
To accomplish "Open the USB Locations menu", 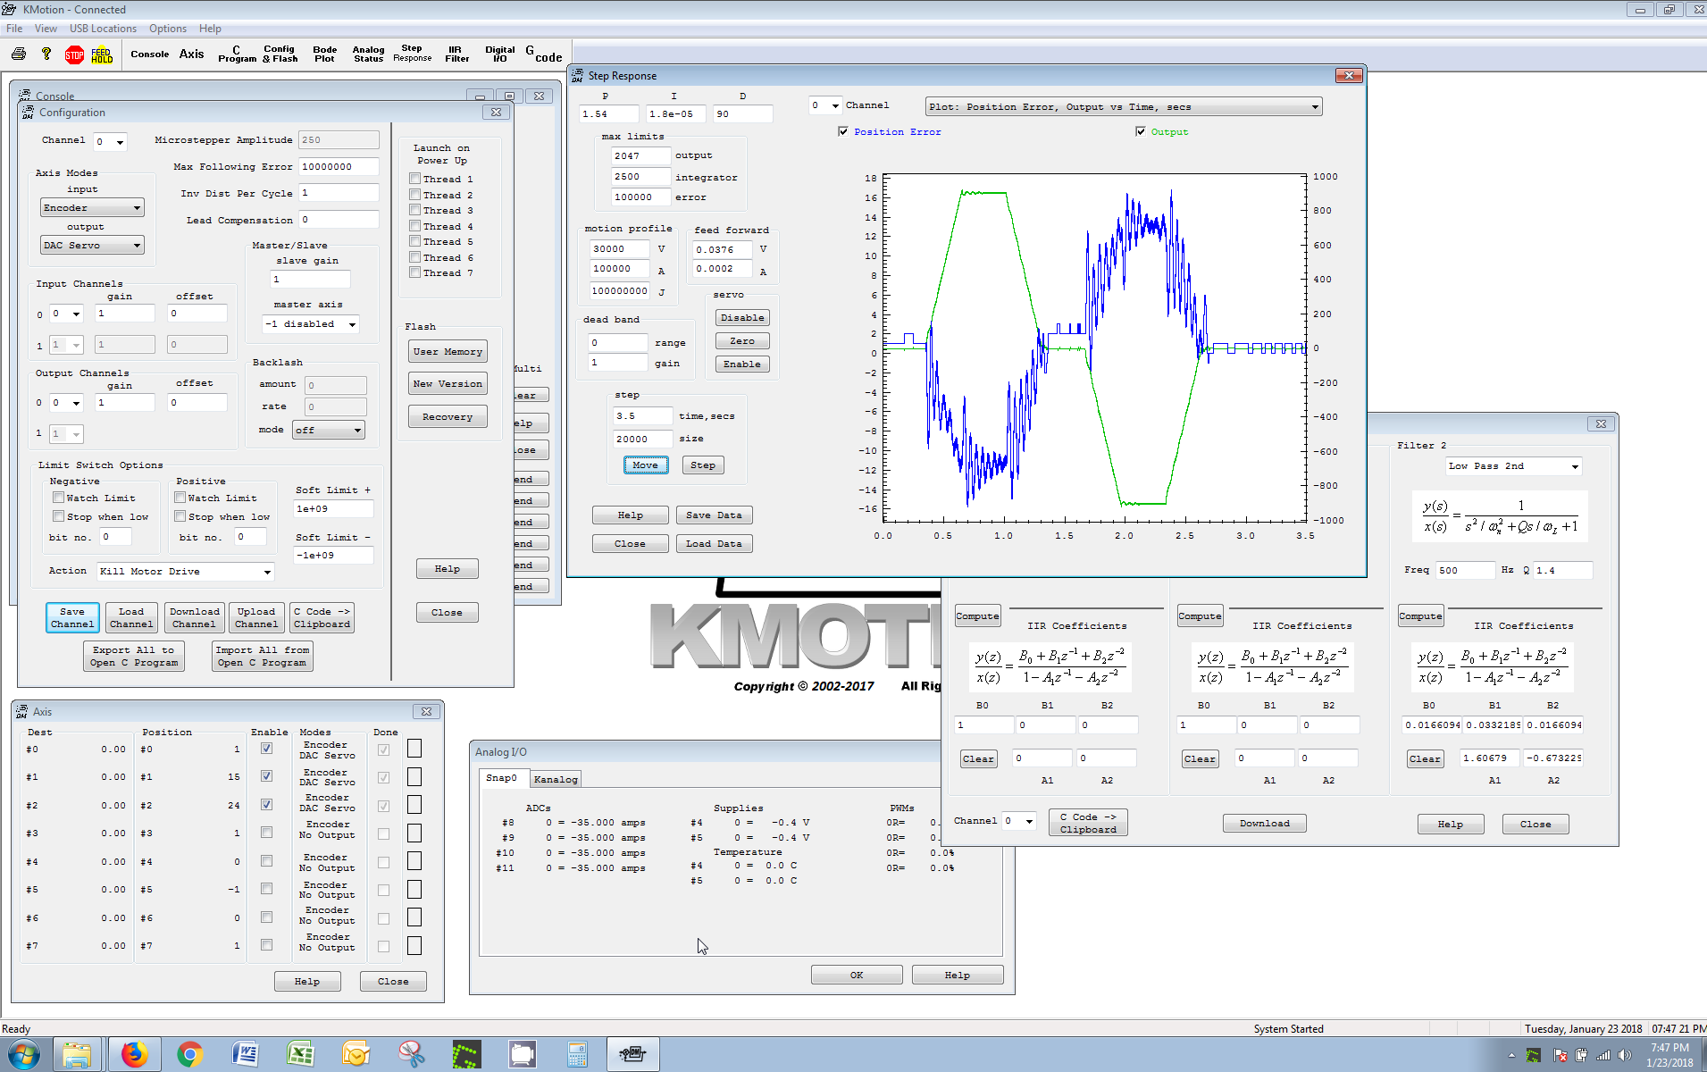I will pos(103,29).
